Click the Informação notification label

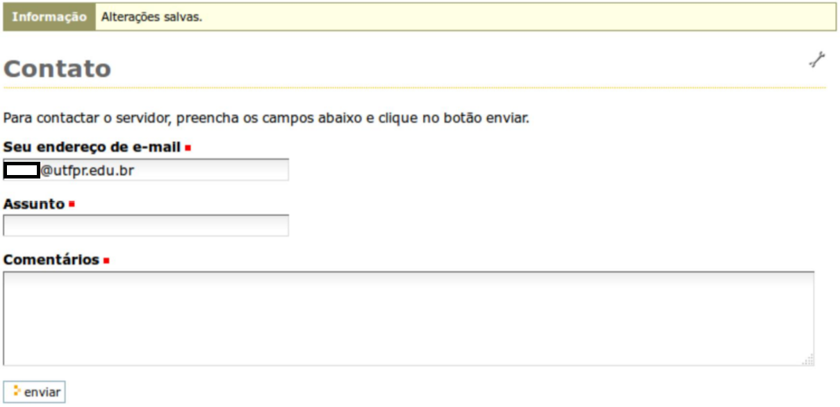[49, 17]
